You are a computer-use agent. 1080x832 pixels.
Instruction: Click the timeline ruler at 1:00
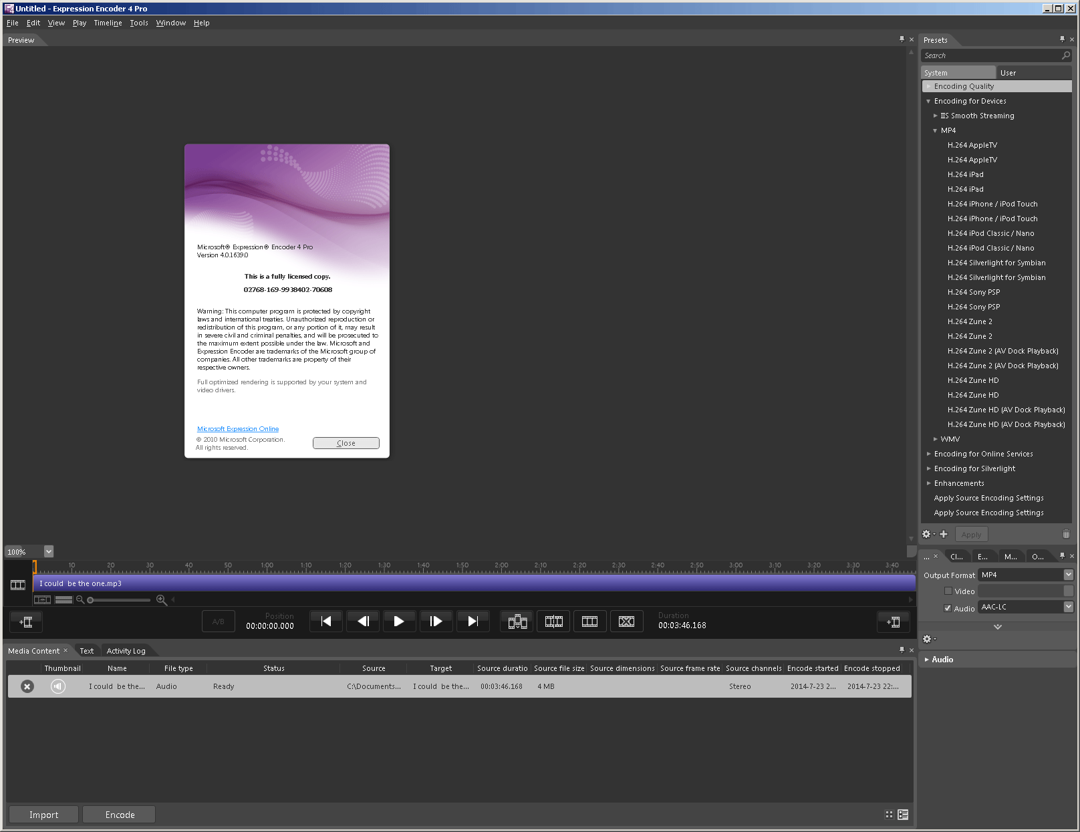[x=267, y=566]
